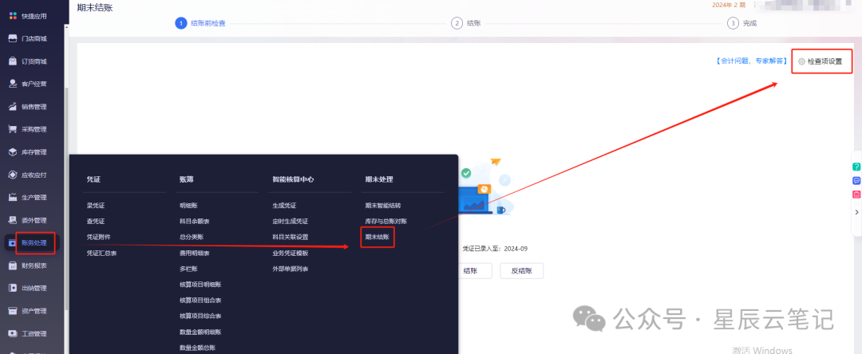Screen dimensions: 862x354
Task: Go to step 1 结账前检查
Action: (200, 23)
